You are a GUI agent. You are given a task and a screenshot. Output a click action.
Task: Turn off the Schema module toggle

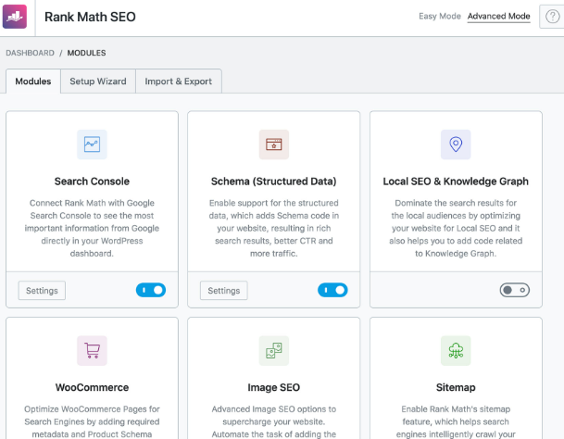coord(332,290)
